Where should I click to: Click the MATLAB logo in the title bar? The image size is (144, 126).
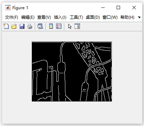point(8,8)
